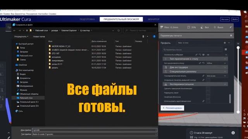Collapse the Экспериментальное section
Screen dimensions: 248x139
[195, 84]
